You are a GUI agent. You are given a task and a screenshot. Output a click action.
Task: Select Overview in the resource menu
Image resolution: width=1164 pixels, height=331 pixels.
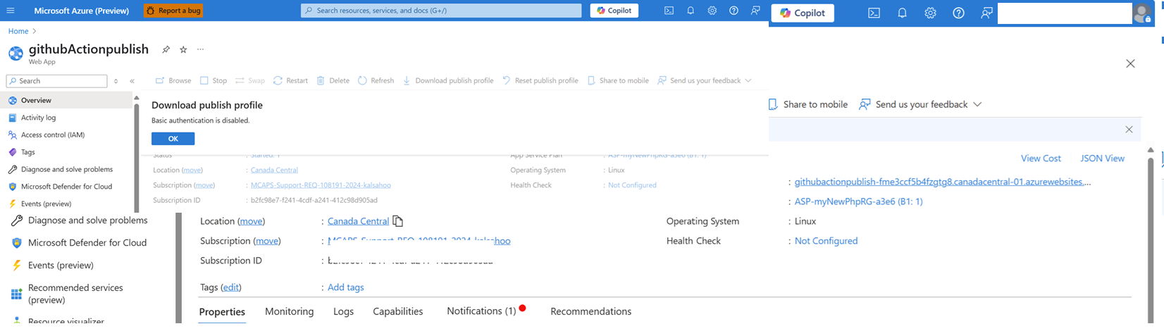tap(68, 100)
